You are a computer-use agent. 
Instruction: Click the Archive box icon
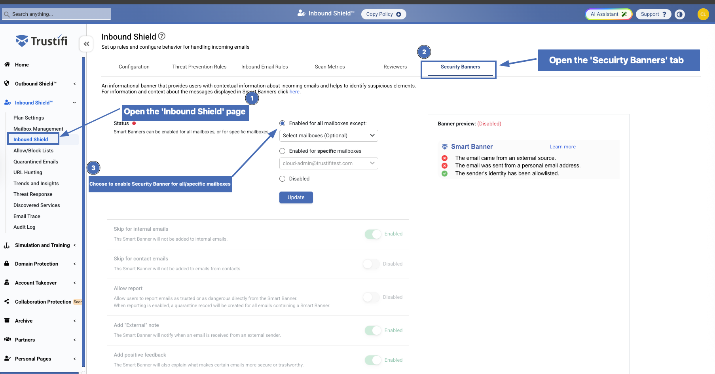tap(7, 321)
